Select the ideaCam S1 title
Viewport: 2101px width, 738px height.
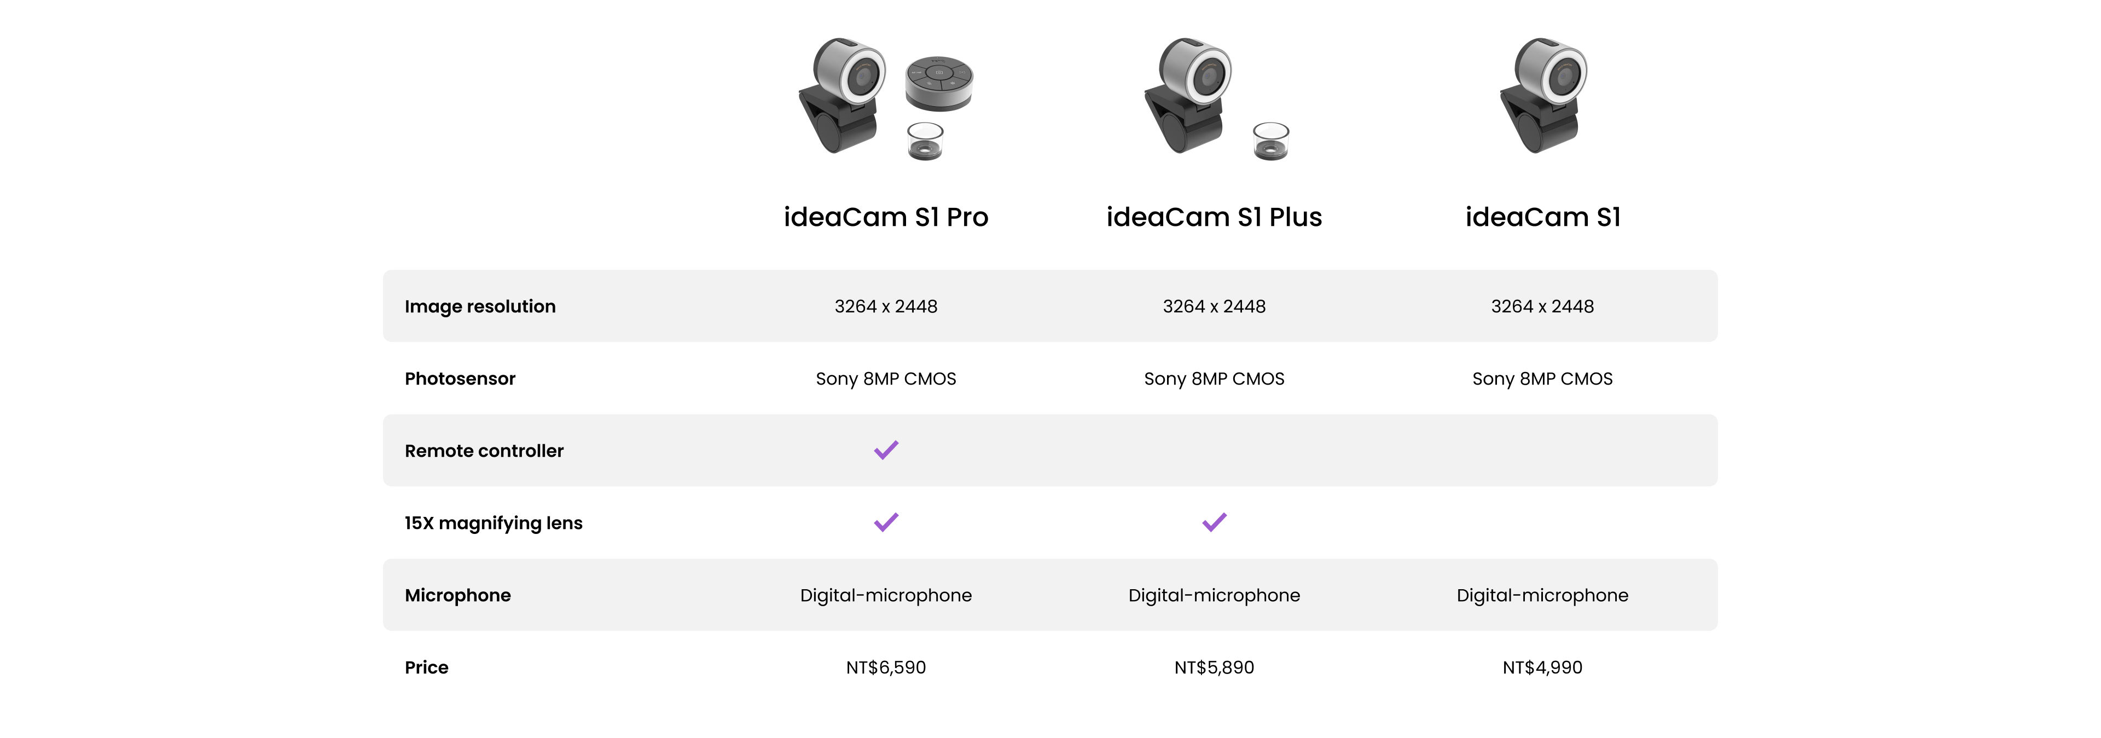(1543, 217)
